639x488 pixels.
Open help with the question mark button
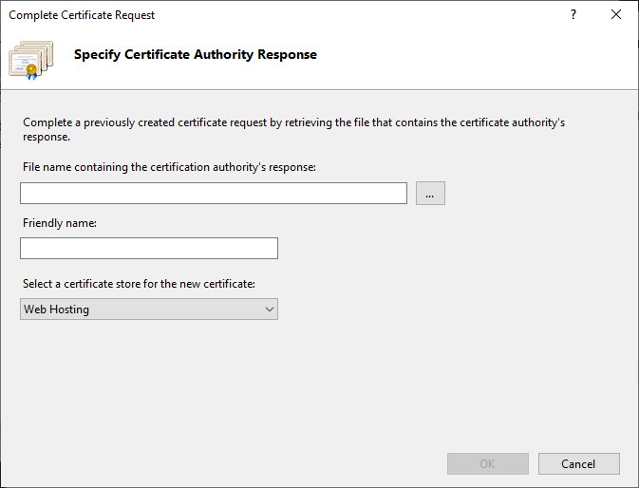click(573, 15)
